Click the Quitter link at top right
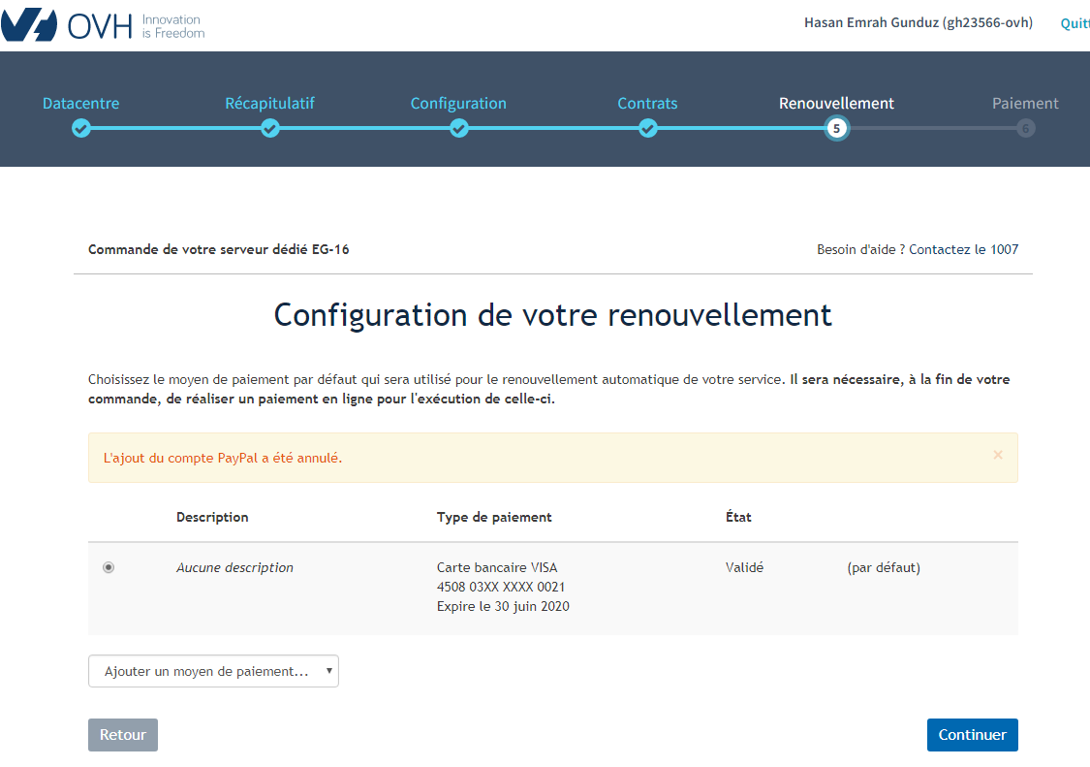 [1074, 23]
